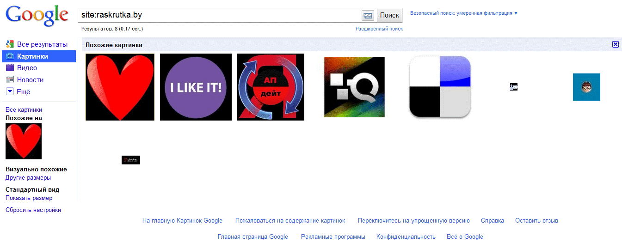The image size is (622, 242).
Task: Click the Похожие на label
Action: click(24, 118)
